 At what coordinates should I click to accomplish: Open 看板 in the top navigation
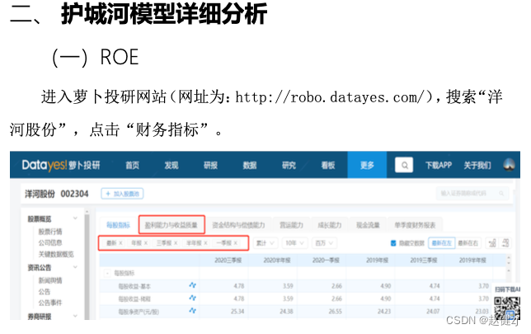coord(328,165)
